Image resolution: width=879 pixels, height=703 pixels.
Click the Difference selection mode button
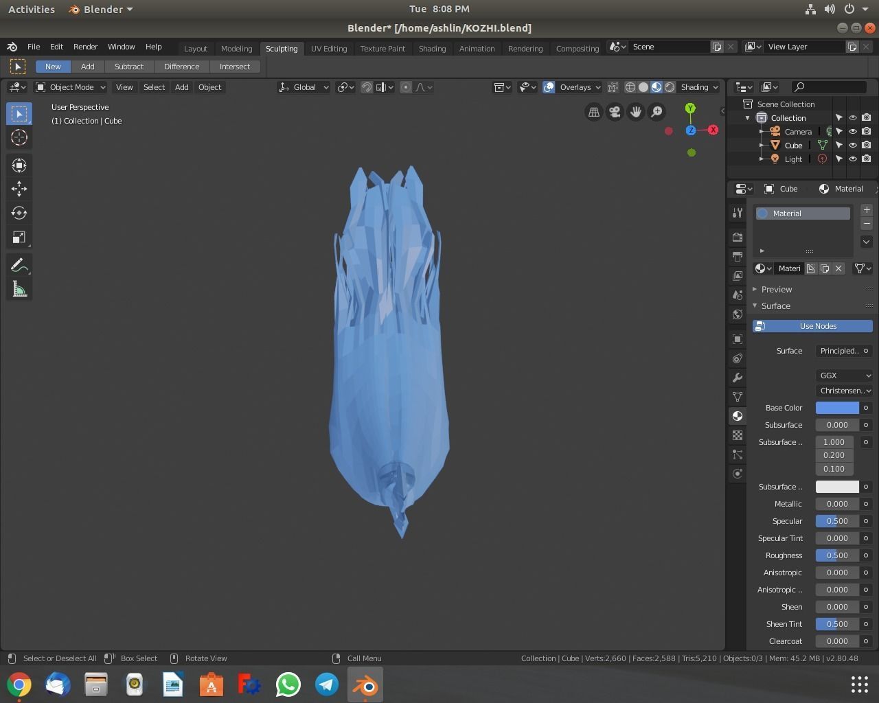coord(181,67)
